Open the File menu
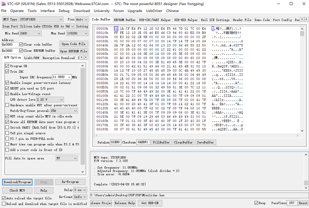 pos(4,11)
